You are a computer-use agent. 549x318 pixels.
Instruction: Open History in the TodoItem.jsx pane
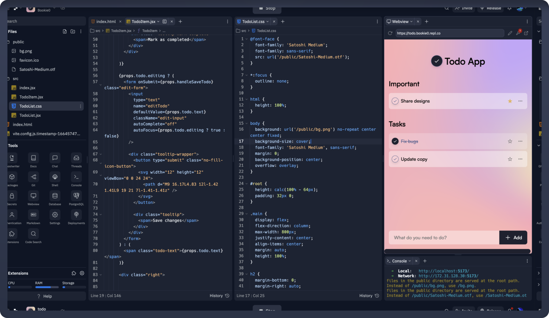point(219,296)
